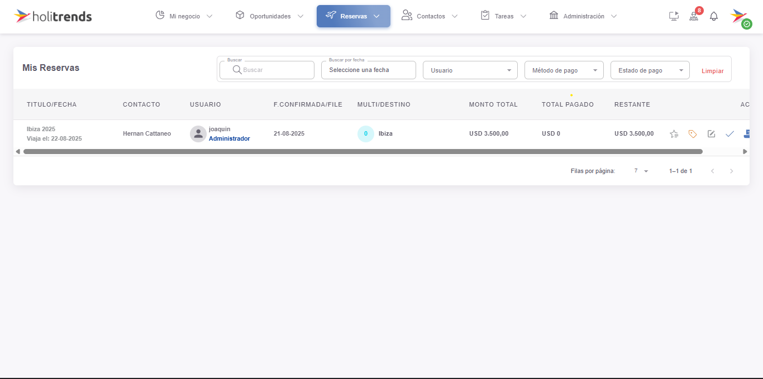This screenshot has height=379, width=763.
Task: Click the chevron beside Mi negocio
Action: [x=209, y=16]
